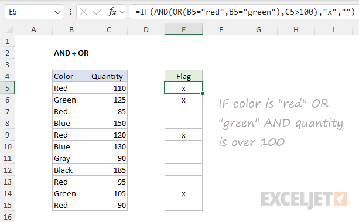Select column I header

click(334, 29)
